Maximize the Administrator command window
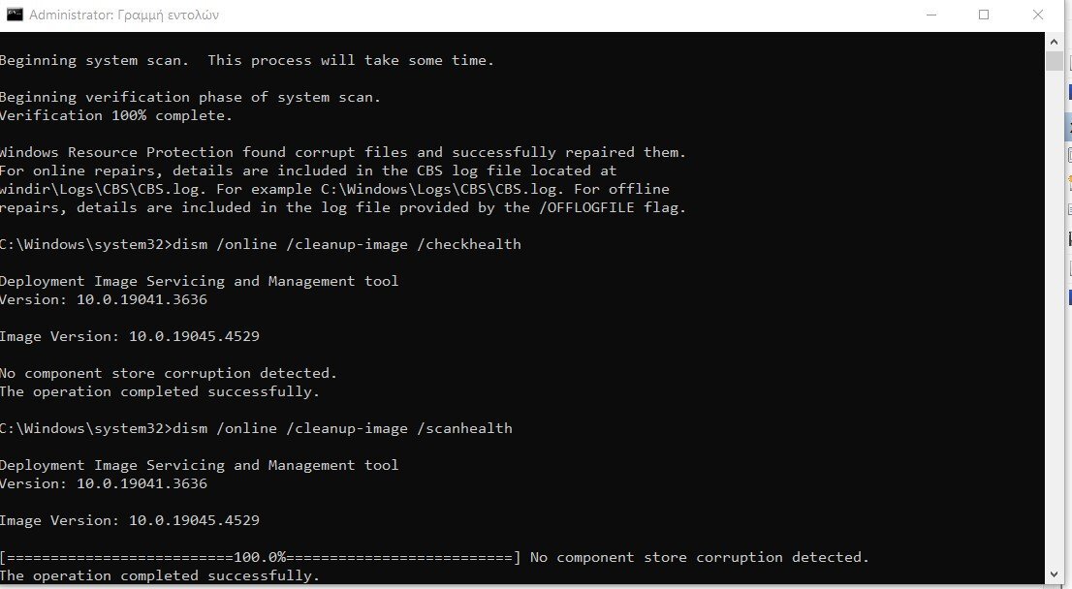Viewport: 1072px width, 589px height. 984,15
